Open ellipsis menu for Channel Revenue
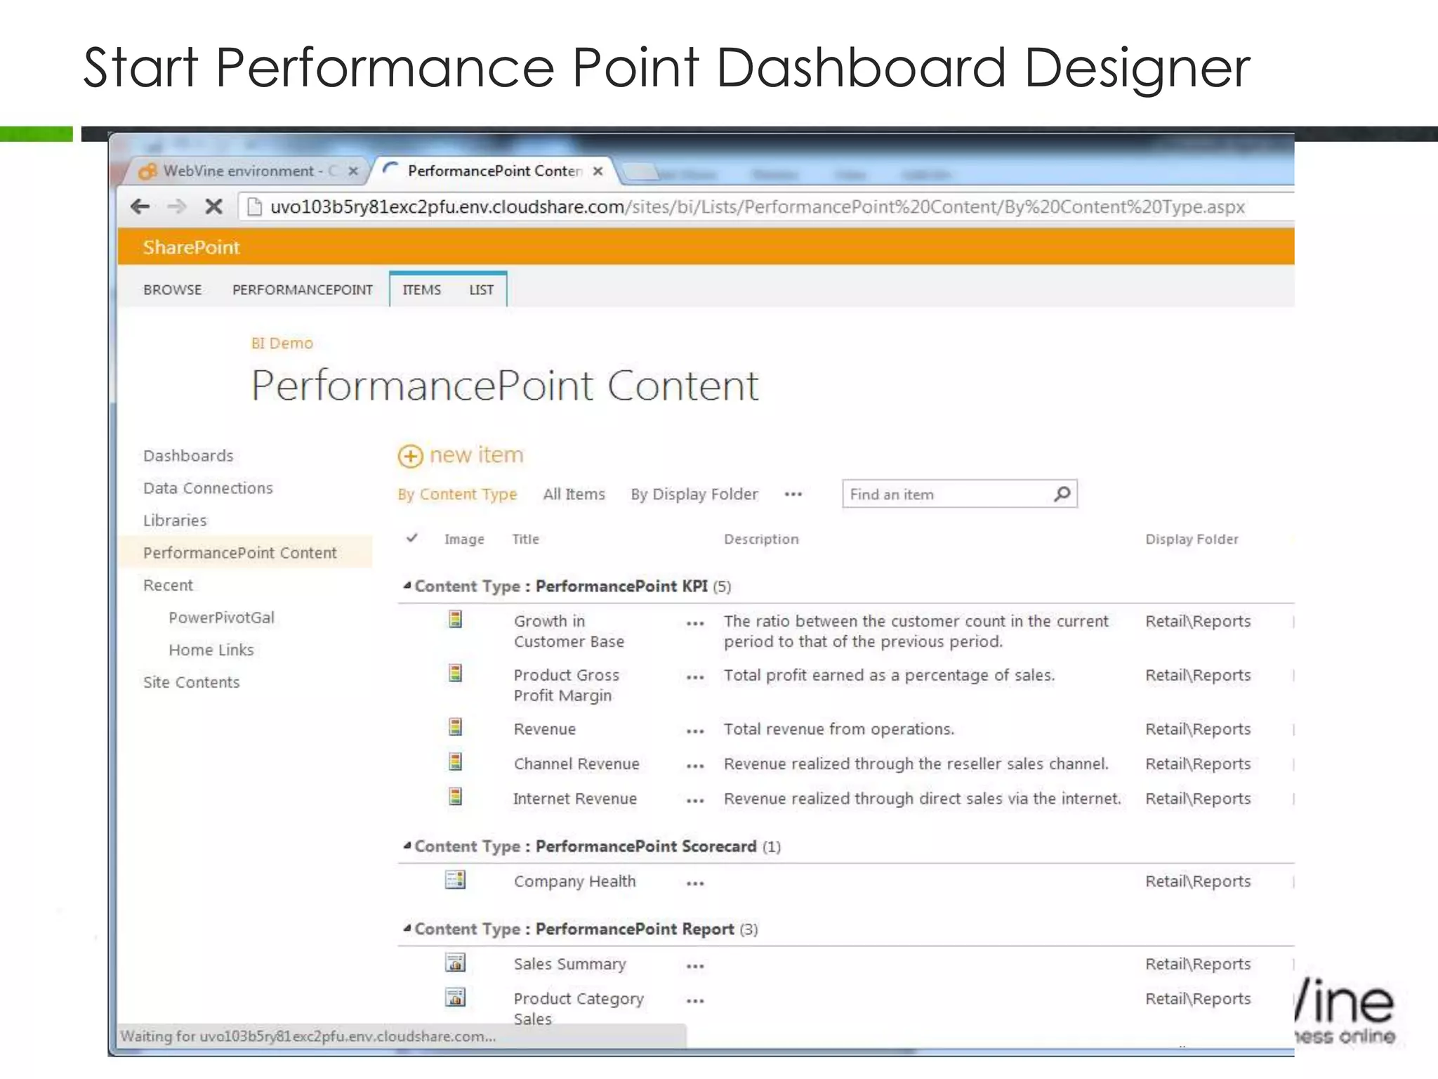Viewport: 1438px width, 1079px height. tap(695, 766)
